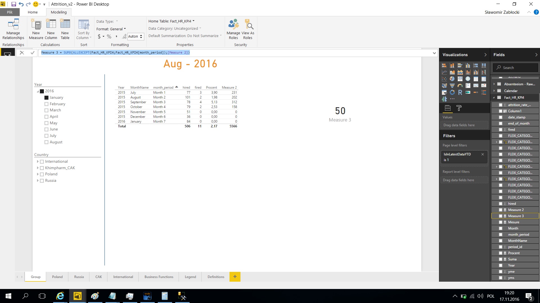Import custom visual via ellipsis
Image resolution: width=540 pixels, height=303 pixels.
(452, 99)
